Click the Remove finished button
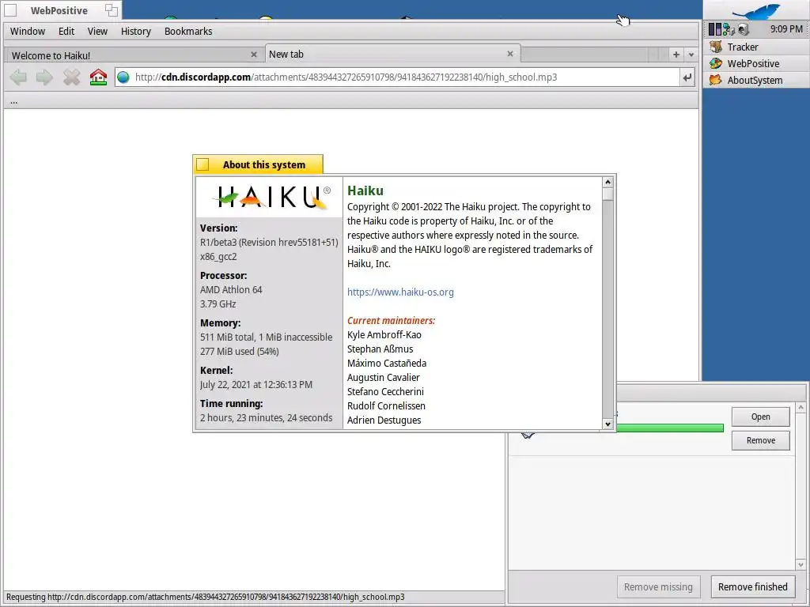Screen dimensions: 810x607 point(753,587)
